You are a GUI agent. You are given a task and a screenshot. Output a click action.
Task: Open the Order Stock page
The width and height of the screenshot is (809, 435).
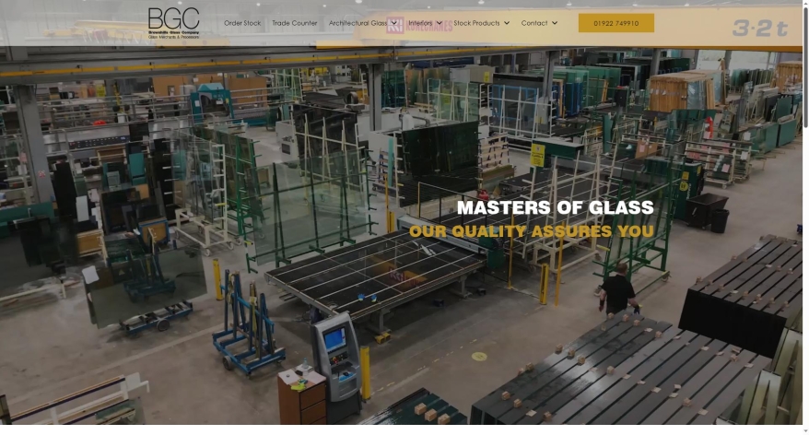tap(242, 23)
